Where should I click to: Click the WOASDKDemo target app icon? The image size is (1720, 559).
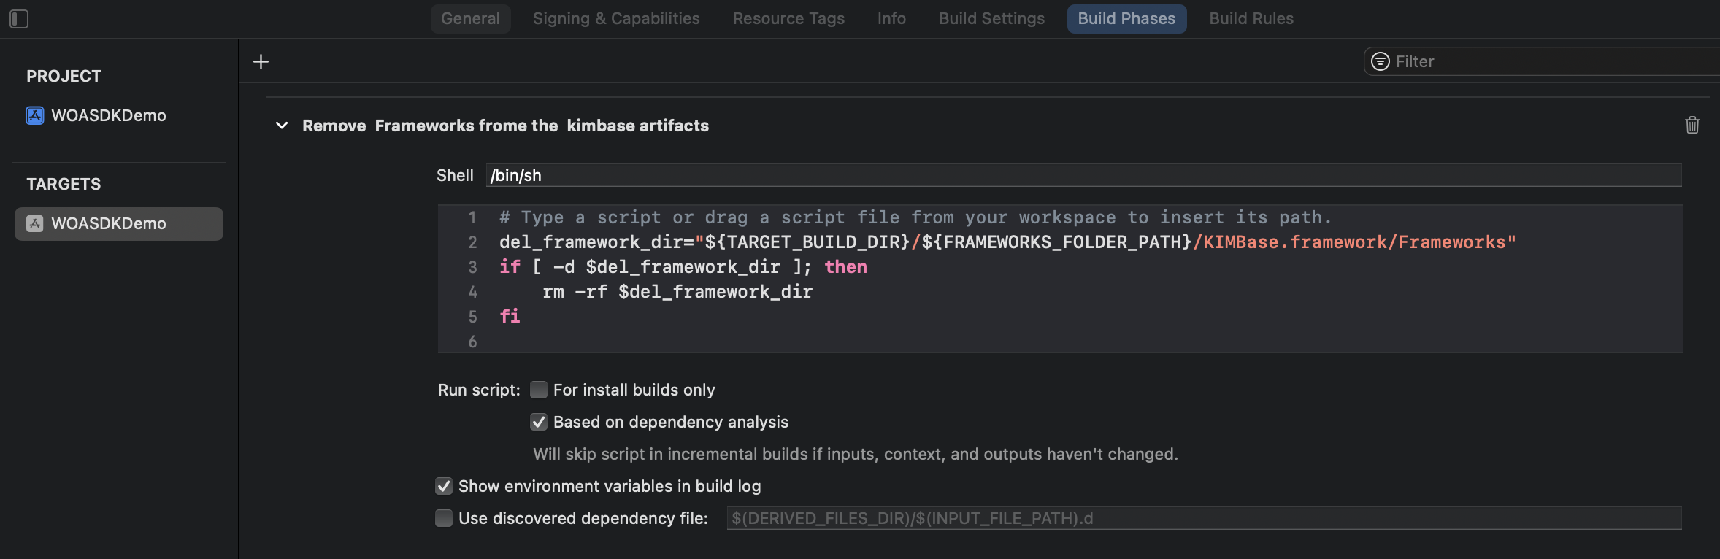point(35,224)
